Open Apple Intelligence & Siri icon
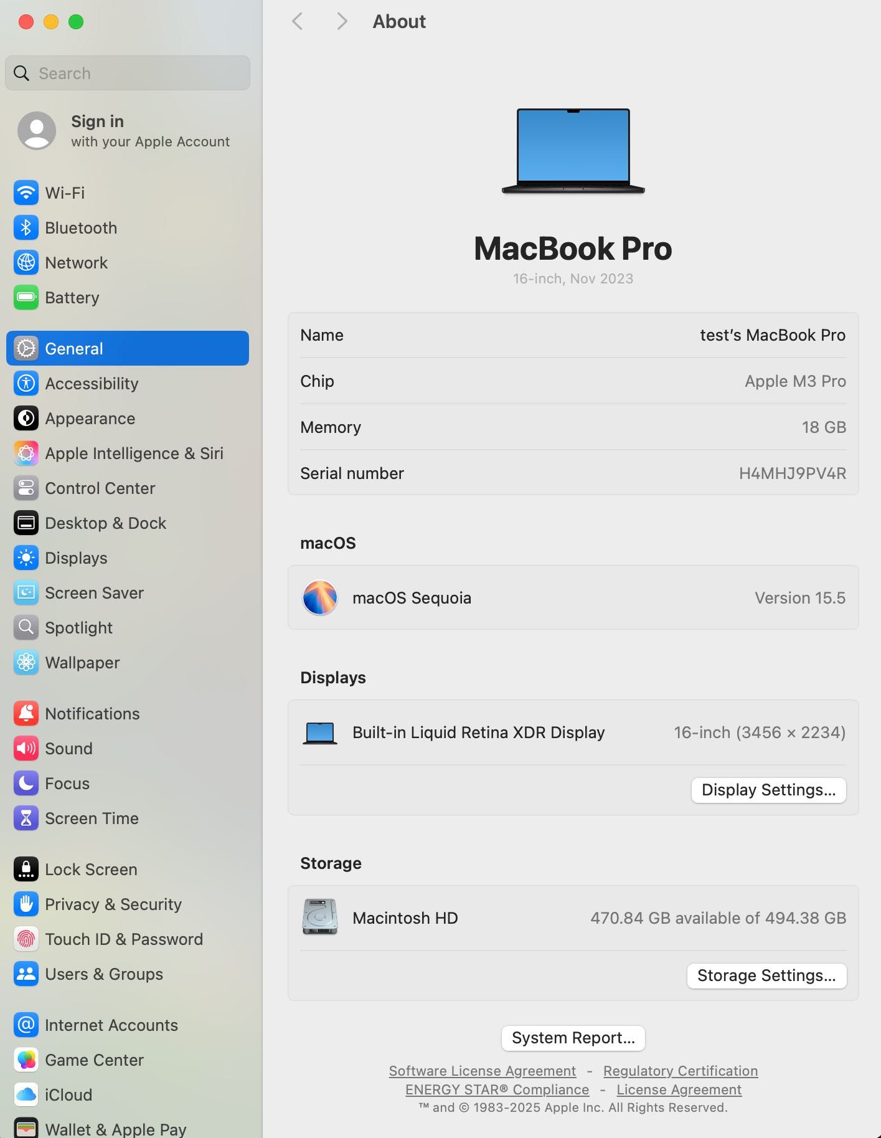This screenshot has width=881, height=1138. tap(26, 453)
